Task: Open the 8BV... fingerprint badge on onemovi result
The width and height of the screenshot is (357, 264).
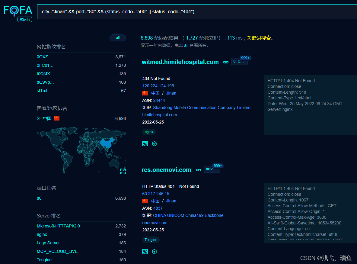Action: tap(212, 169)
